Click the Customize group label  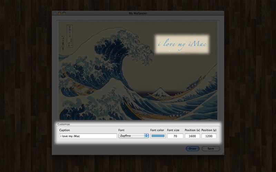(x=63, y=124)
